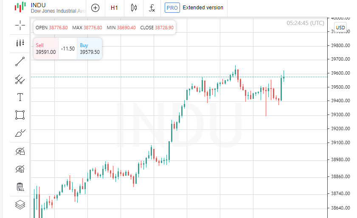The height and width of the screenshot is (218, 357).
Task: Click the Sell 39591.00 button
Action: pos(45,49)
